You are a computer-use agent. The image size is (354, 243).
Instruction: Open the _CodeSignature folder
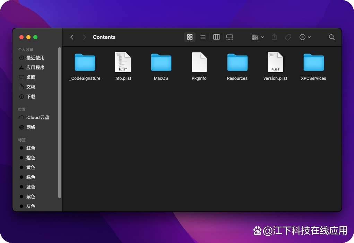tap(85, 62)
